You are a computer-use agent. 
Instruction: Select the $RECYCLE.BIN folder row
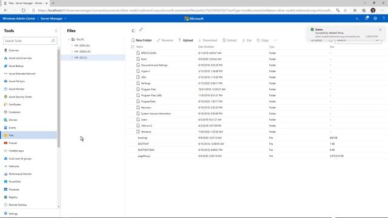pyautogui.click(x=257, y=53)
